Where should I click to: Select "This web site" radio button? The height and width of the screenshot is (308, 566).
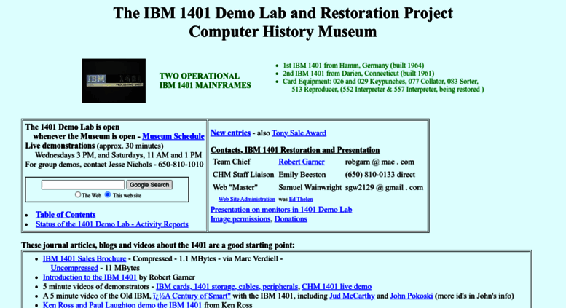(x=108, y=194)
